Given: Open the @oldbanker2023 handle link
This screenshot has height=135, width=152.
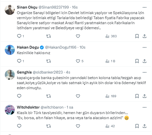Looking at the screenshot, I should (x=48, y=72).
